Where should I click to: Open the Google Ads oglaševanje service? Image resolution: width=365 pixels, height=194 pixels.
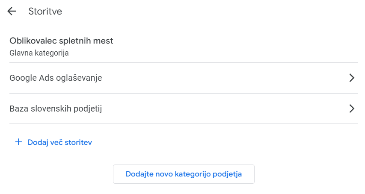click(56, 78)
